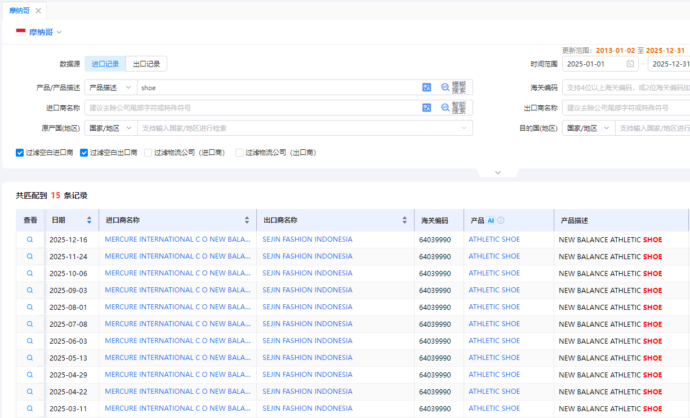Click the translate icon beside product description field
Image resolution: width=690 pixels, height=418 pixels.
click(426, 87)
